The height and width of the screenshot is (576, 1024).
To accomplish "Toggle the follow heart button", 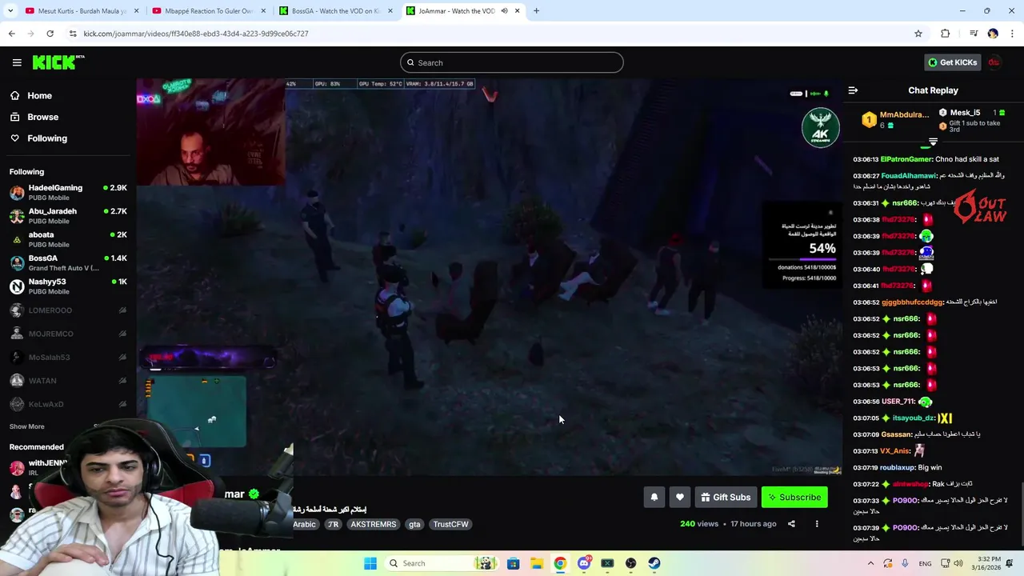I will (x=679, y=497).
